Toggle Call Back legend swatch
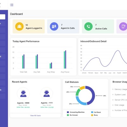This screenshot has width=127, height=127. [92, 112]
